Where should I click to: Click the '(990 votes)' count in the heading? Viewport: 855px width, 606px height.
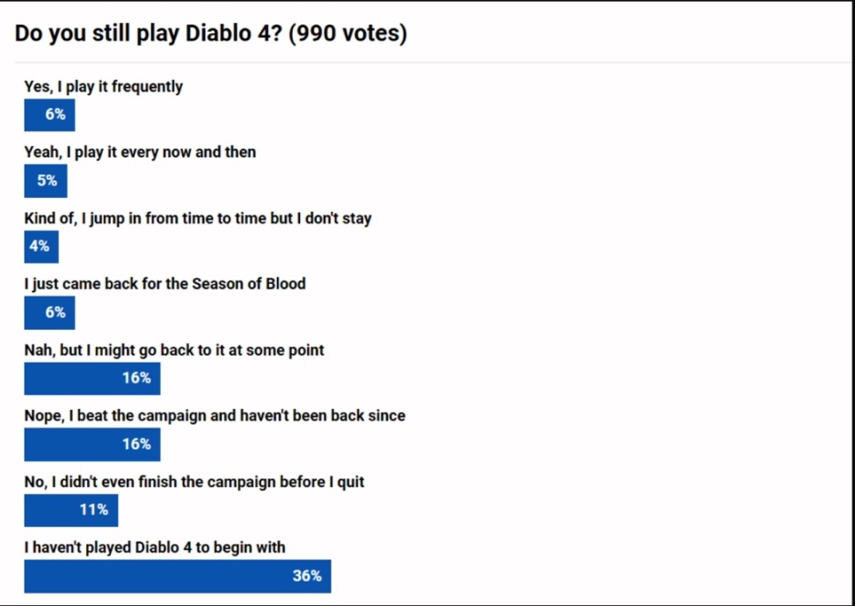click(347, 33)
